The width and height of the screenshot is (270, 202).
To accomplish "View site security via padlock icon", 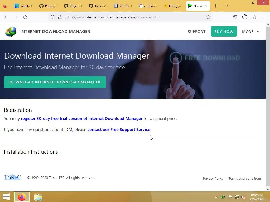I will 60,17.
